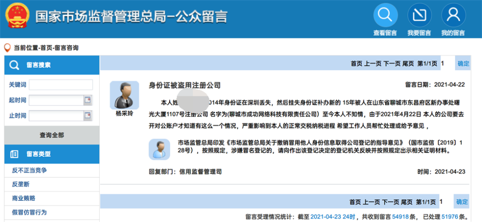Click the 留言类型 list icon
Screen dimensions: 482x222
(15, 154)
